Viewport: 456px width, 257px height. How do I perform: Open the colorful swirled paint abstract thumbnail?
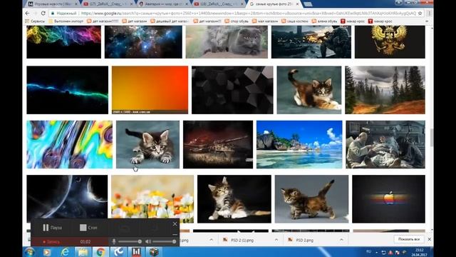pos(70,144)
